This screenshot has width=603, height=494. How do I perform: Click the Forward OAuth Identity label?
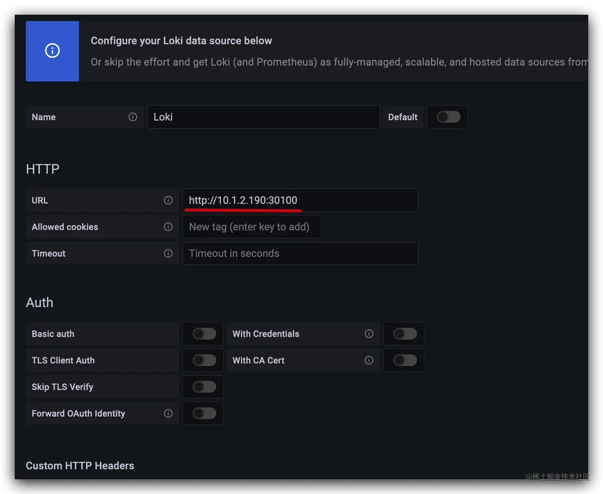(x=79, y=414)
